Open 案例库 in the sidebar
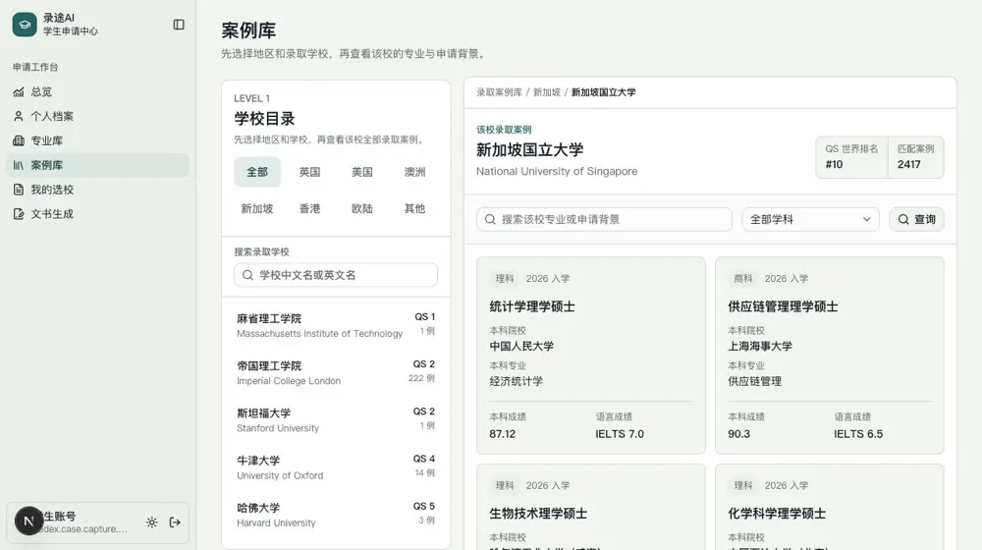This screenshot has height=550, width=982. [97, 165]
